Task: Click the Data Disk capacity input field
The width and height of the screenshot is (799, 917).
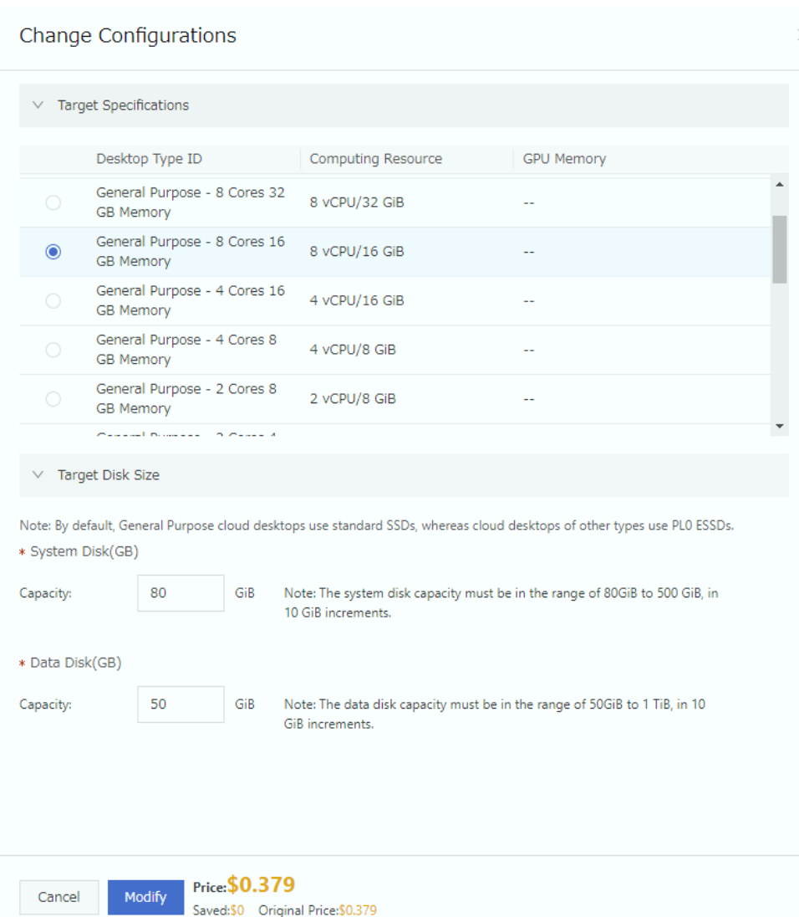Action: coord(181,704)
